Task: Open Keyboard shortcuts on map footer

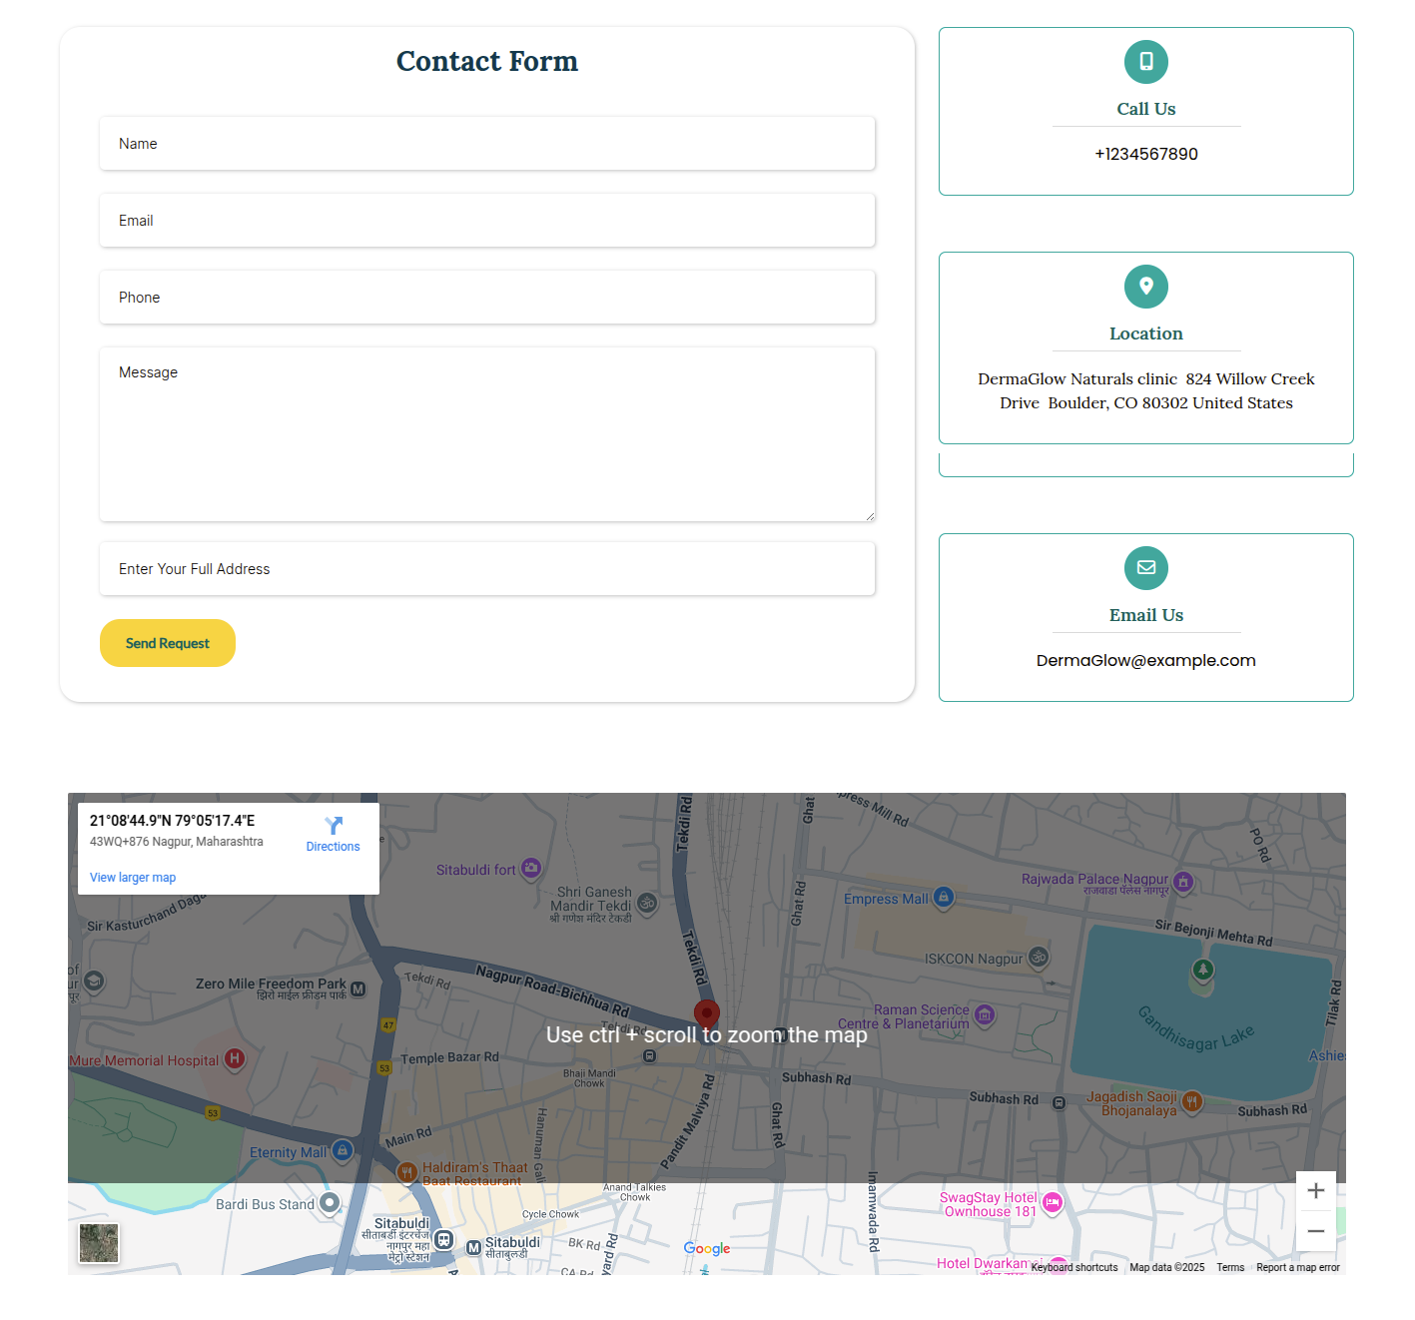Action: [1074, 1267]
